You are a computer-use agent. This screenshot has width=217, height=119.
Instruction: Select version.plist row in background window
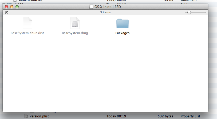tap(108, 116)
